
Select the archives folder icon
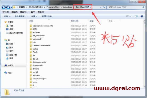point(31,32)
